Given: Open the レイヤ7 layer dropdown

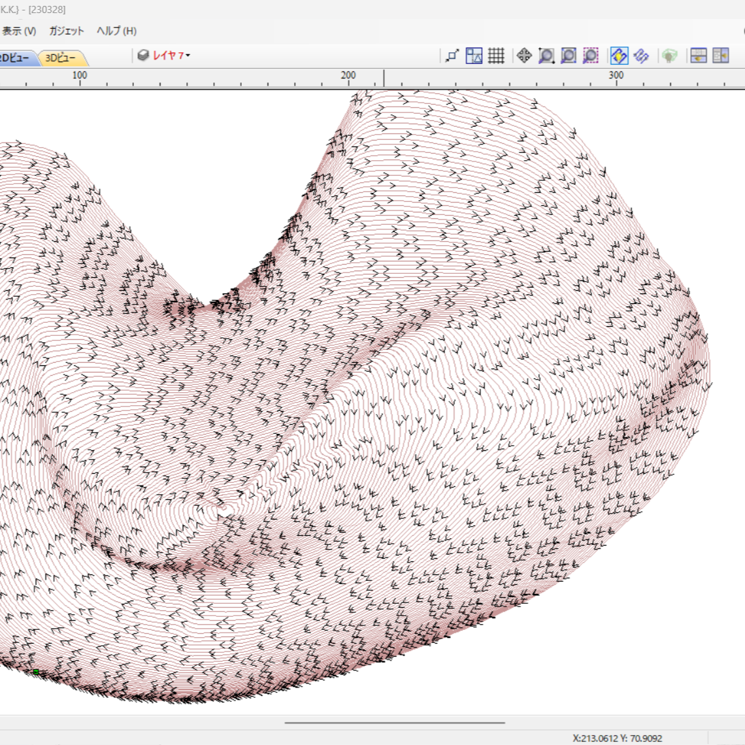Looking at the screenshot, I should (x=171, y=56).
